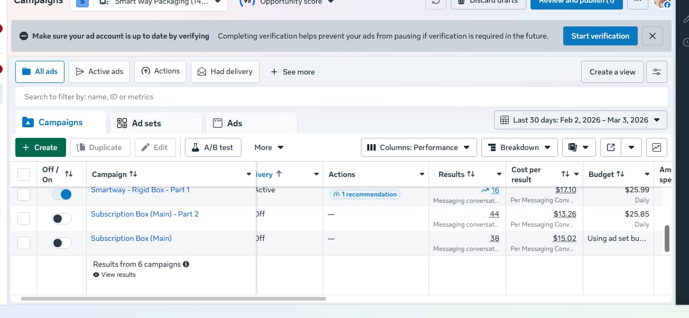Click the charts view icon

tap(657, 147)
